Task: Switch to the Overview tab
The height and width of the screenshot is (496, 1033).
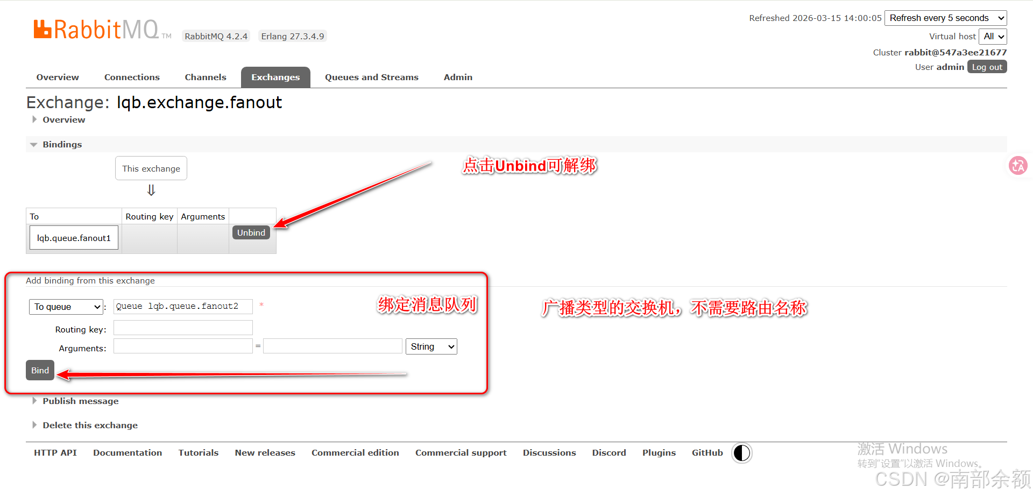Action: pos(58,77)
